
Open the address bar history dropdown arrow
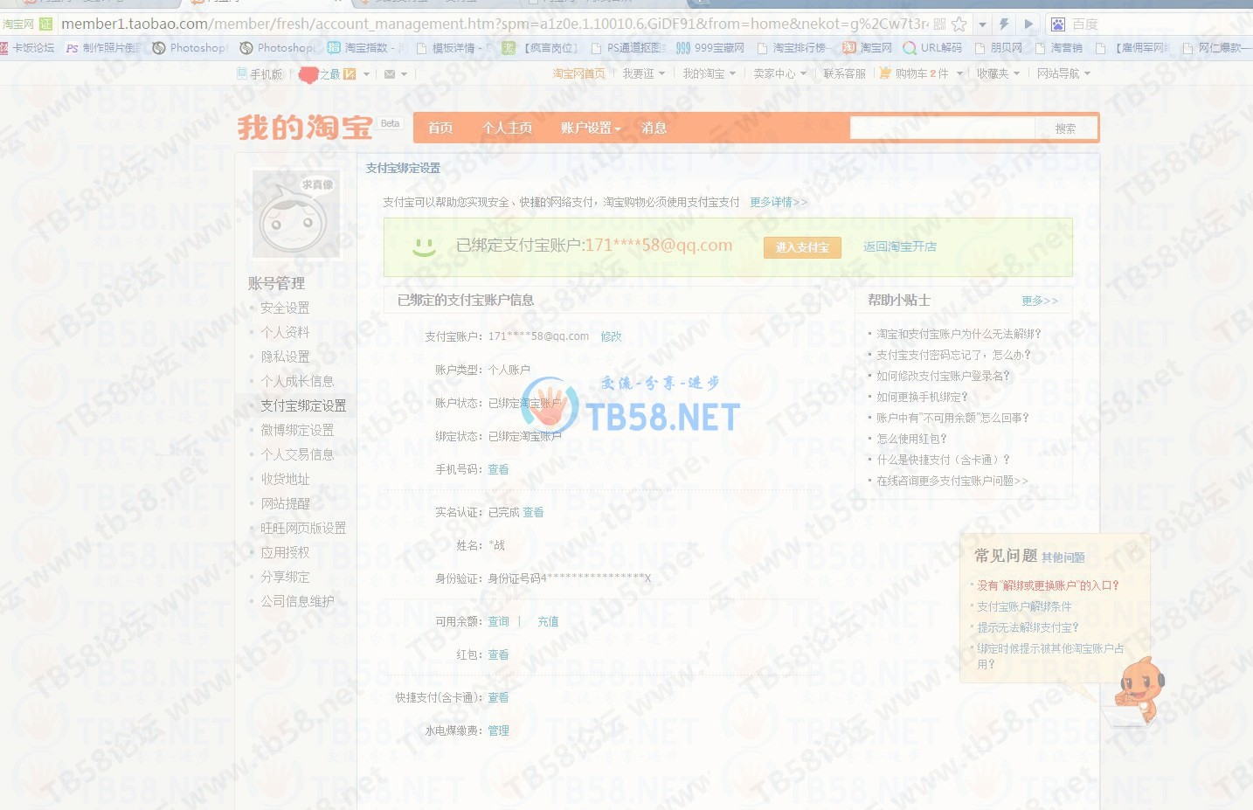point(982,24)
